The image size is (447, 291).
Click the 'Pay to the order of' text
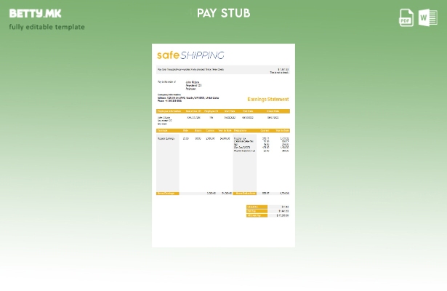coord(166,81)
